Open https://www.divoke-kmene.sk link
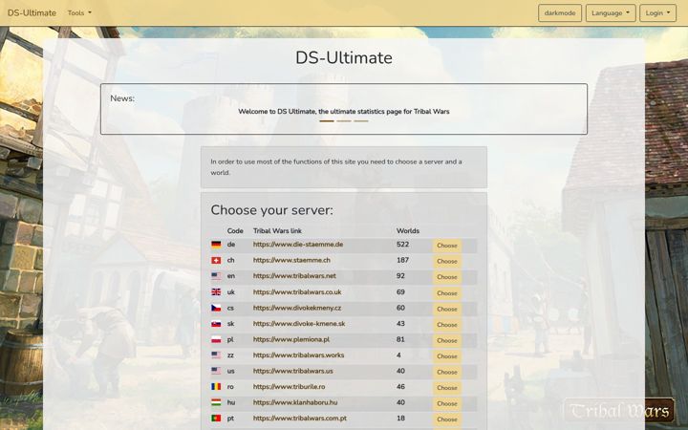This screenshot has width=688, height=430. click(299, 324)
